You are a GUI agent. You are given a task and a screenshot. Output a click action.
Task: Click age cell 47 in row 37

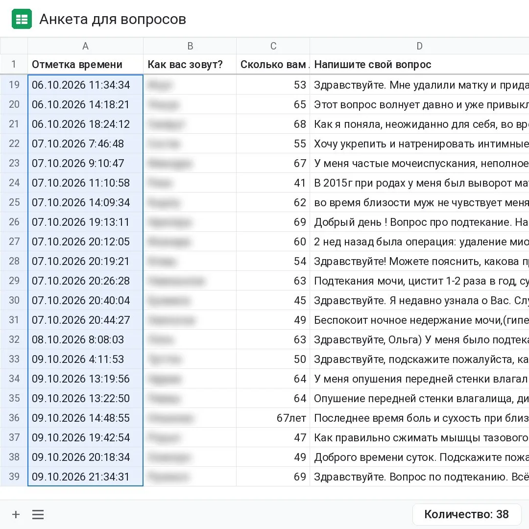[x=273, y=437]
